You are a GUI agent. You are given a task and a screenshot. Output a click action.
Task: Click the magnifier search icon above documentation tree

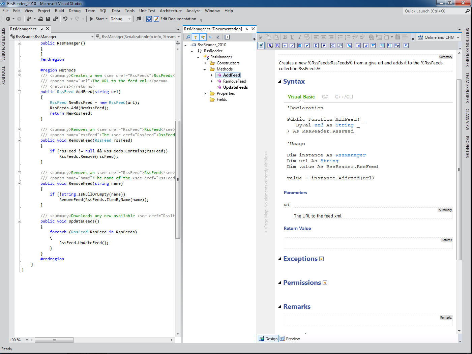pyautogui.click(x=188, y=37)
